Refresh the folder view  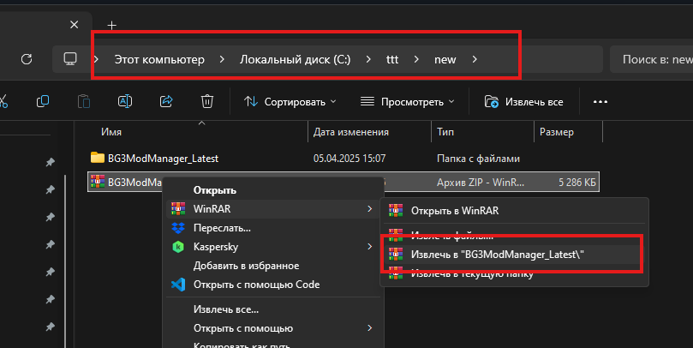click(x=27, y=59)
